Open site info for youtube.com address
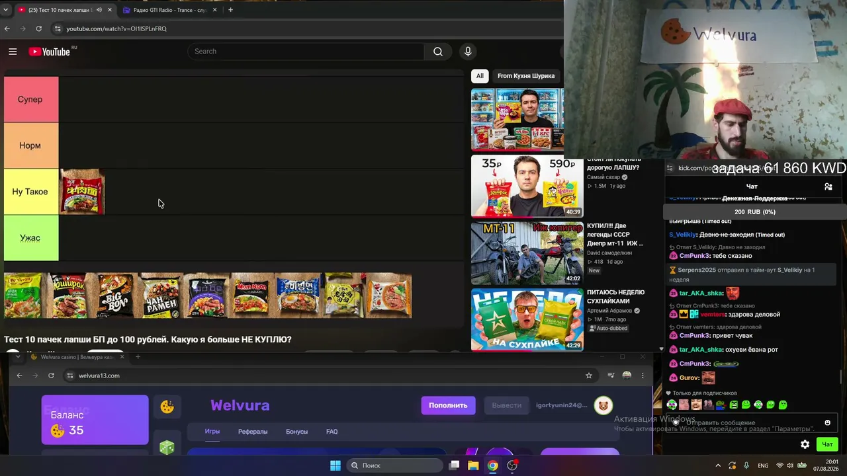847x476 pixels. coord(58,28)
